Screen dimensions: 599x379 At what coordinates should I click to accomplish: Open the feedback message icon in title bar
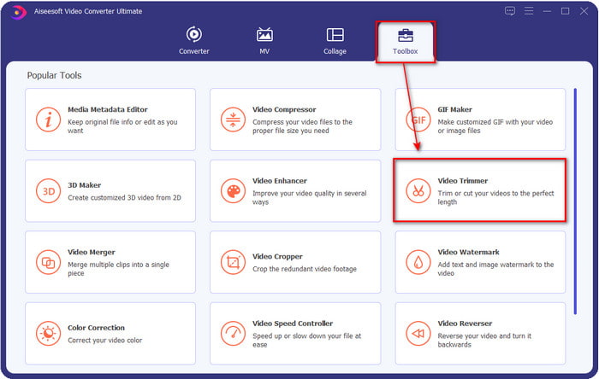pos(511,11)
